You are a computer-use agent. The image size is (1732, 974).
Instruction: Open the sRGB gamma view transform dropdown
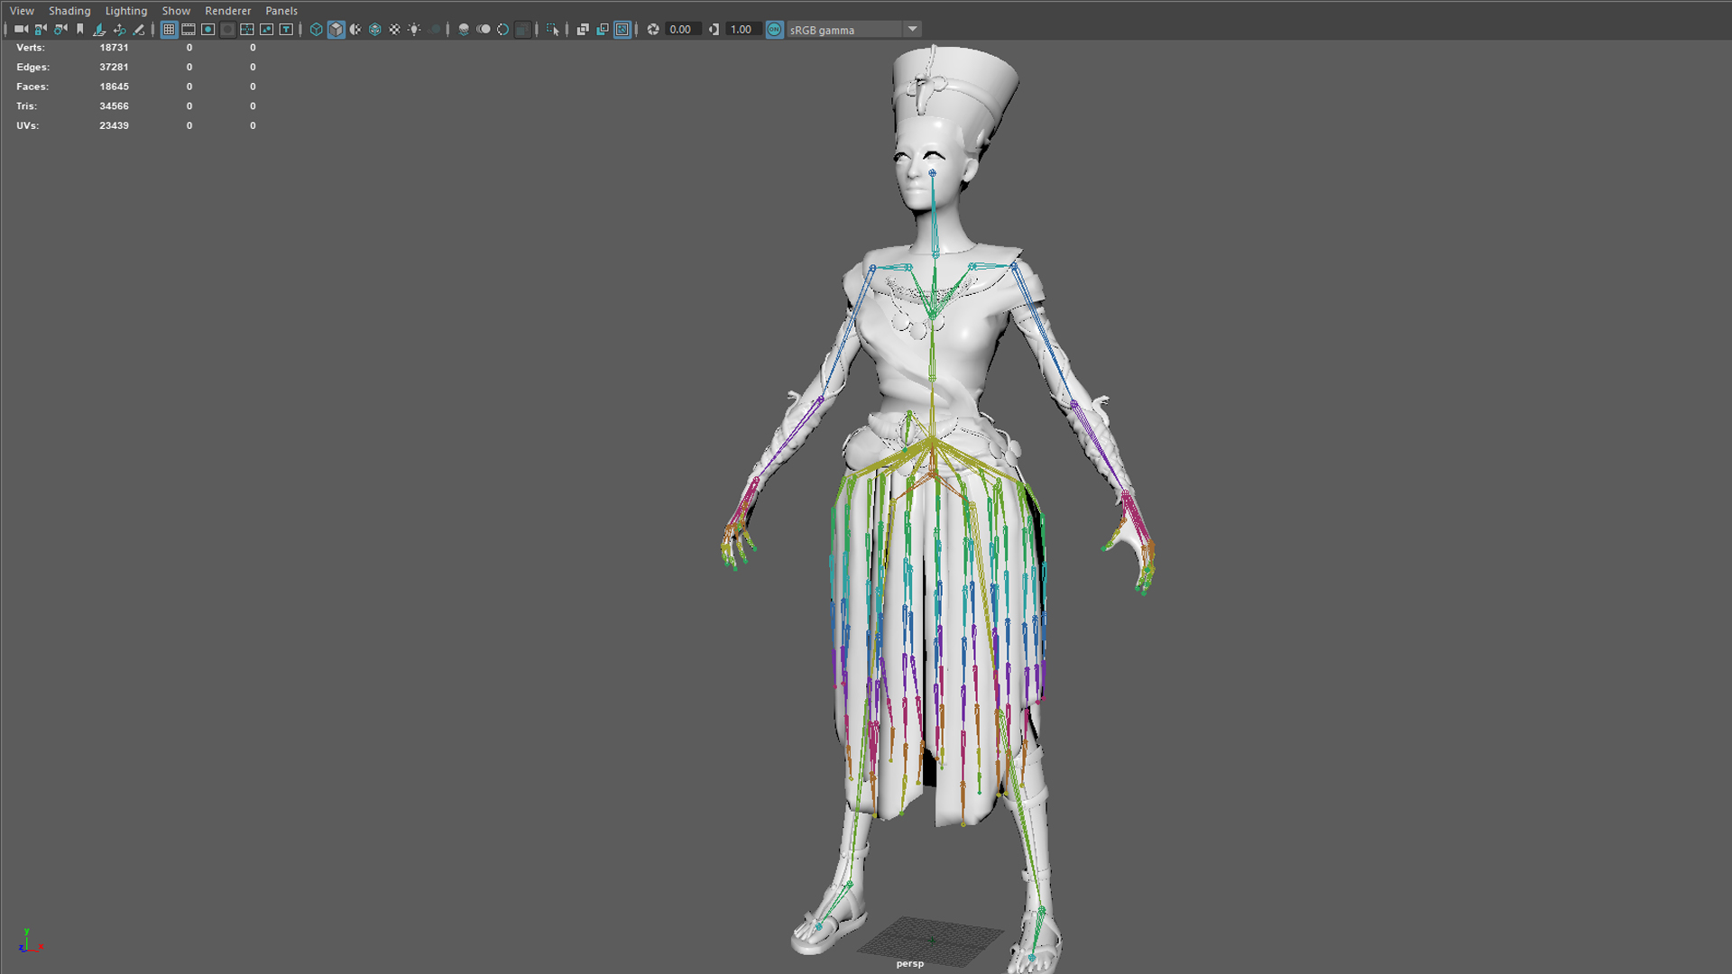[912, 30]
